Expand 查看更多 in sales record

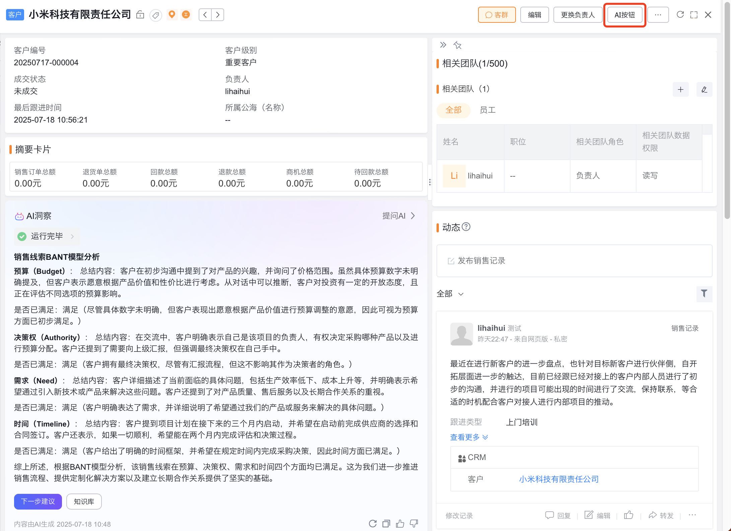pos(469,437)
